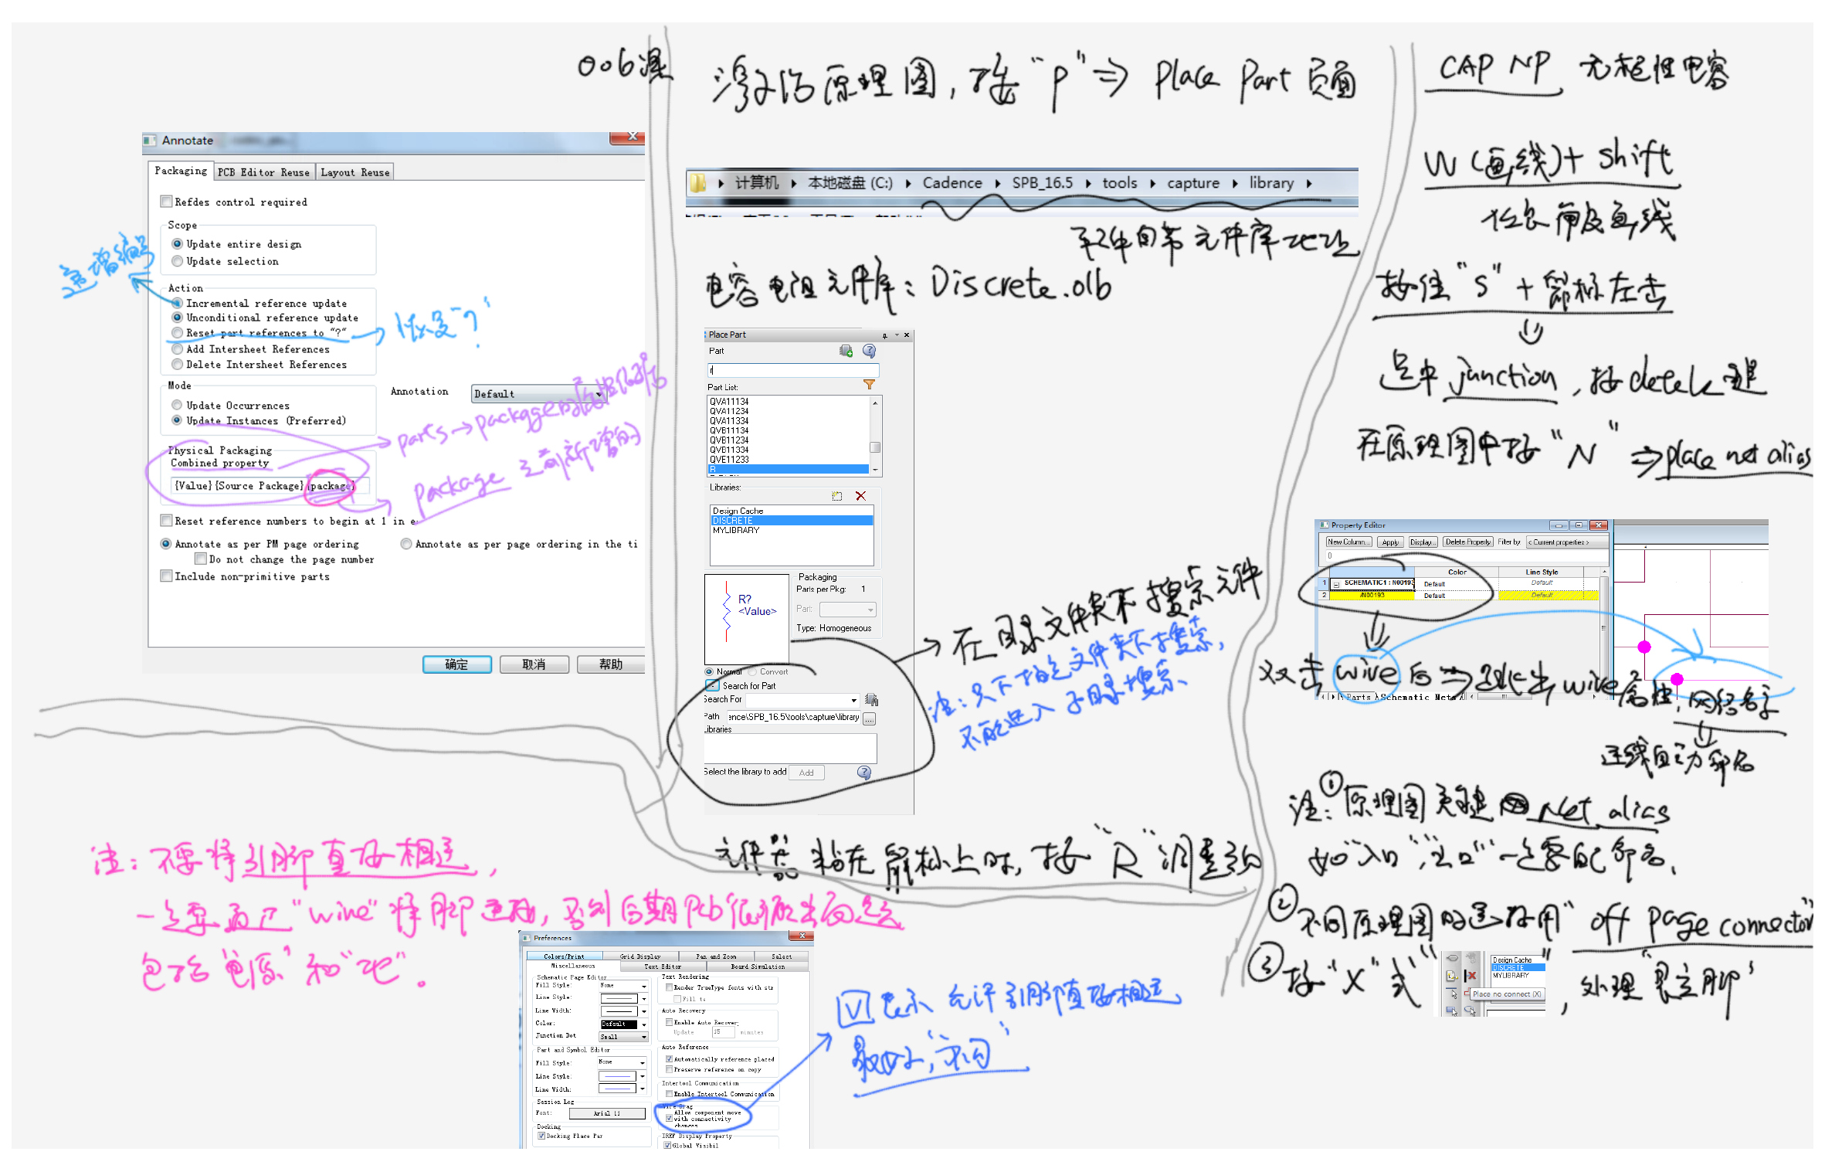Screen dimensions: 1825x1172
Task: Select Update selection radio button
Action: point(177,261)
